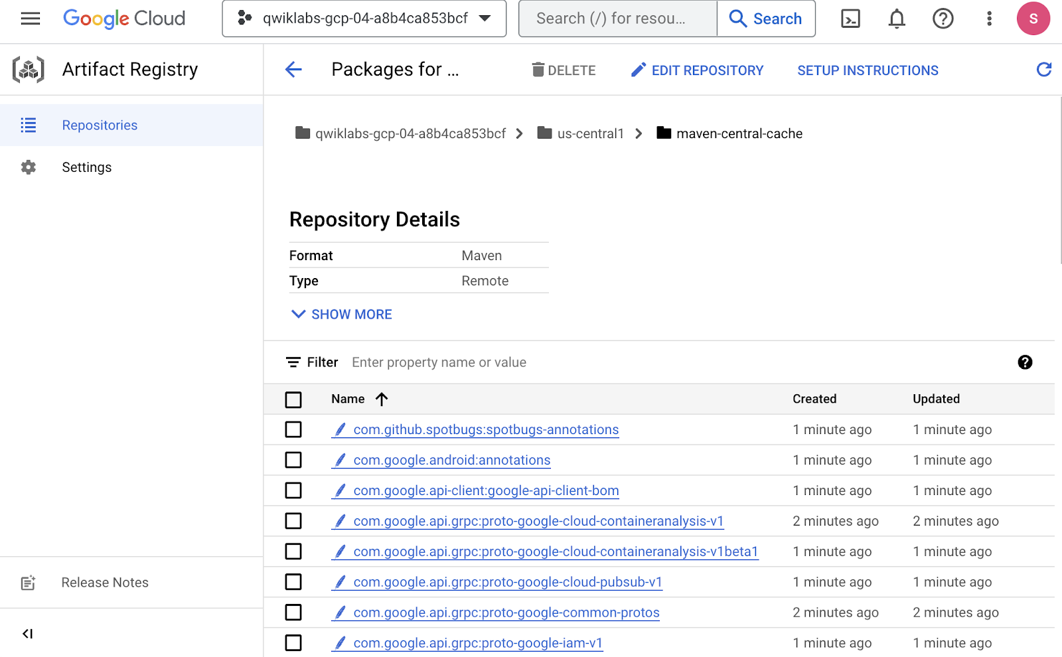The image size is (1062, 657).
Task: Open the main navigation hamburger menu
Action: (31, 19)
